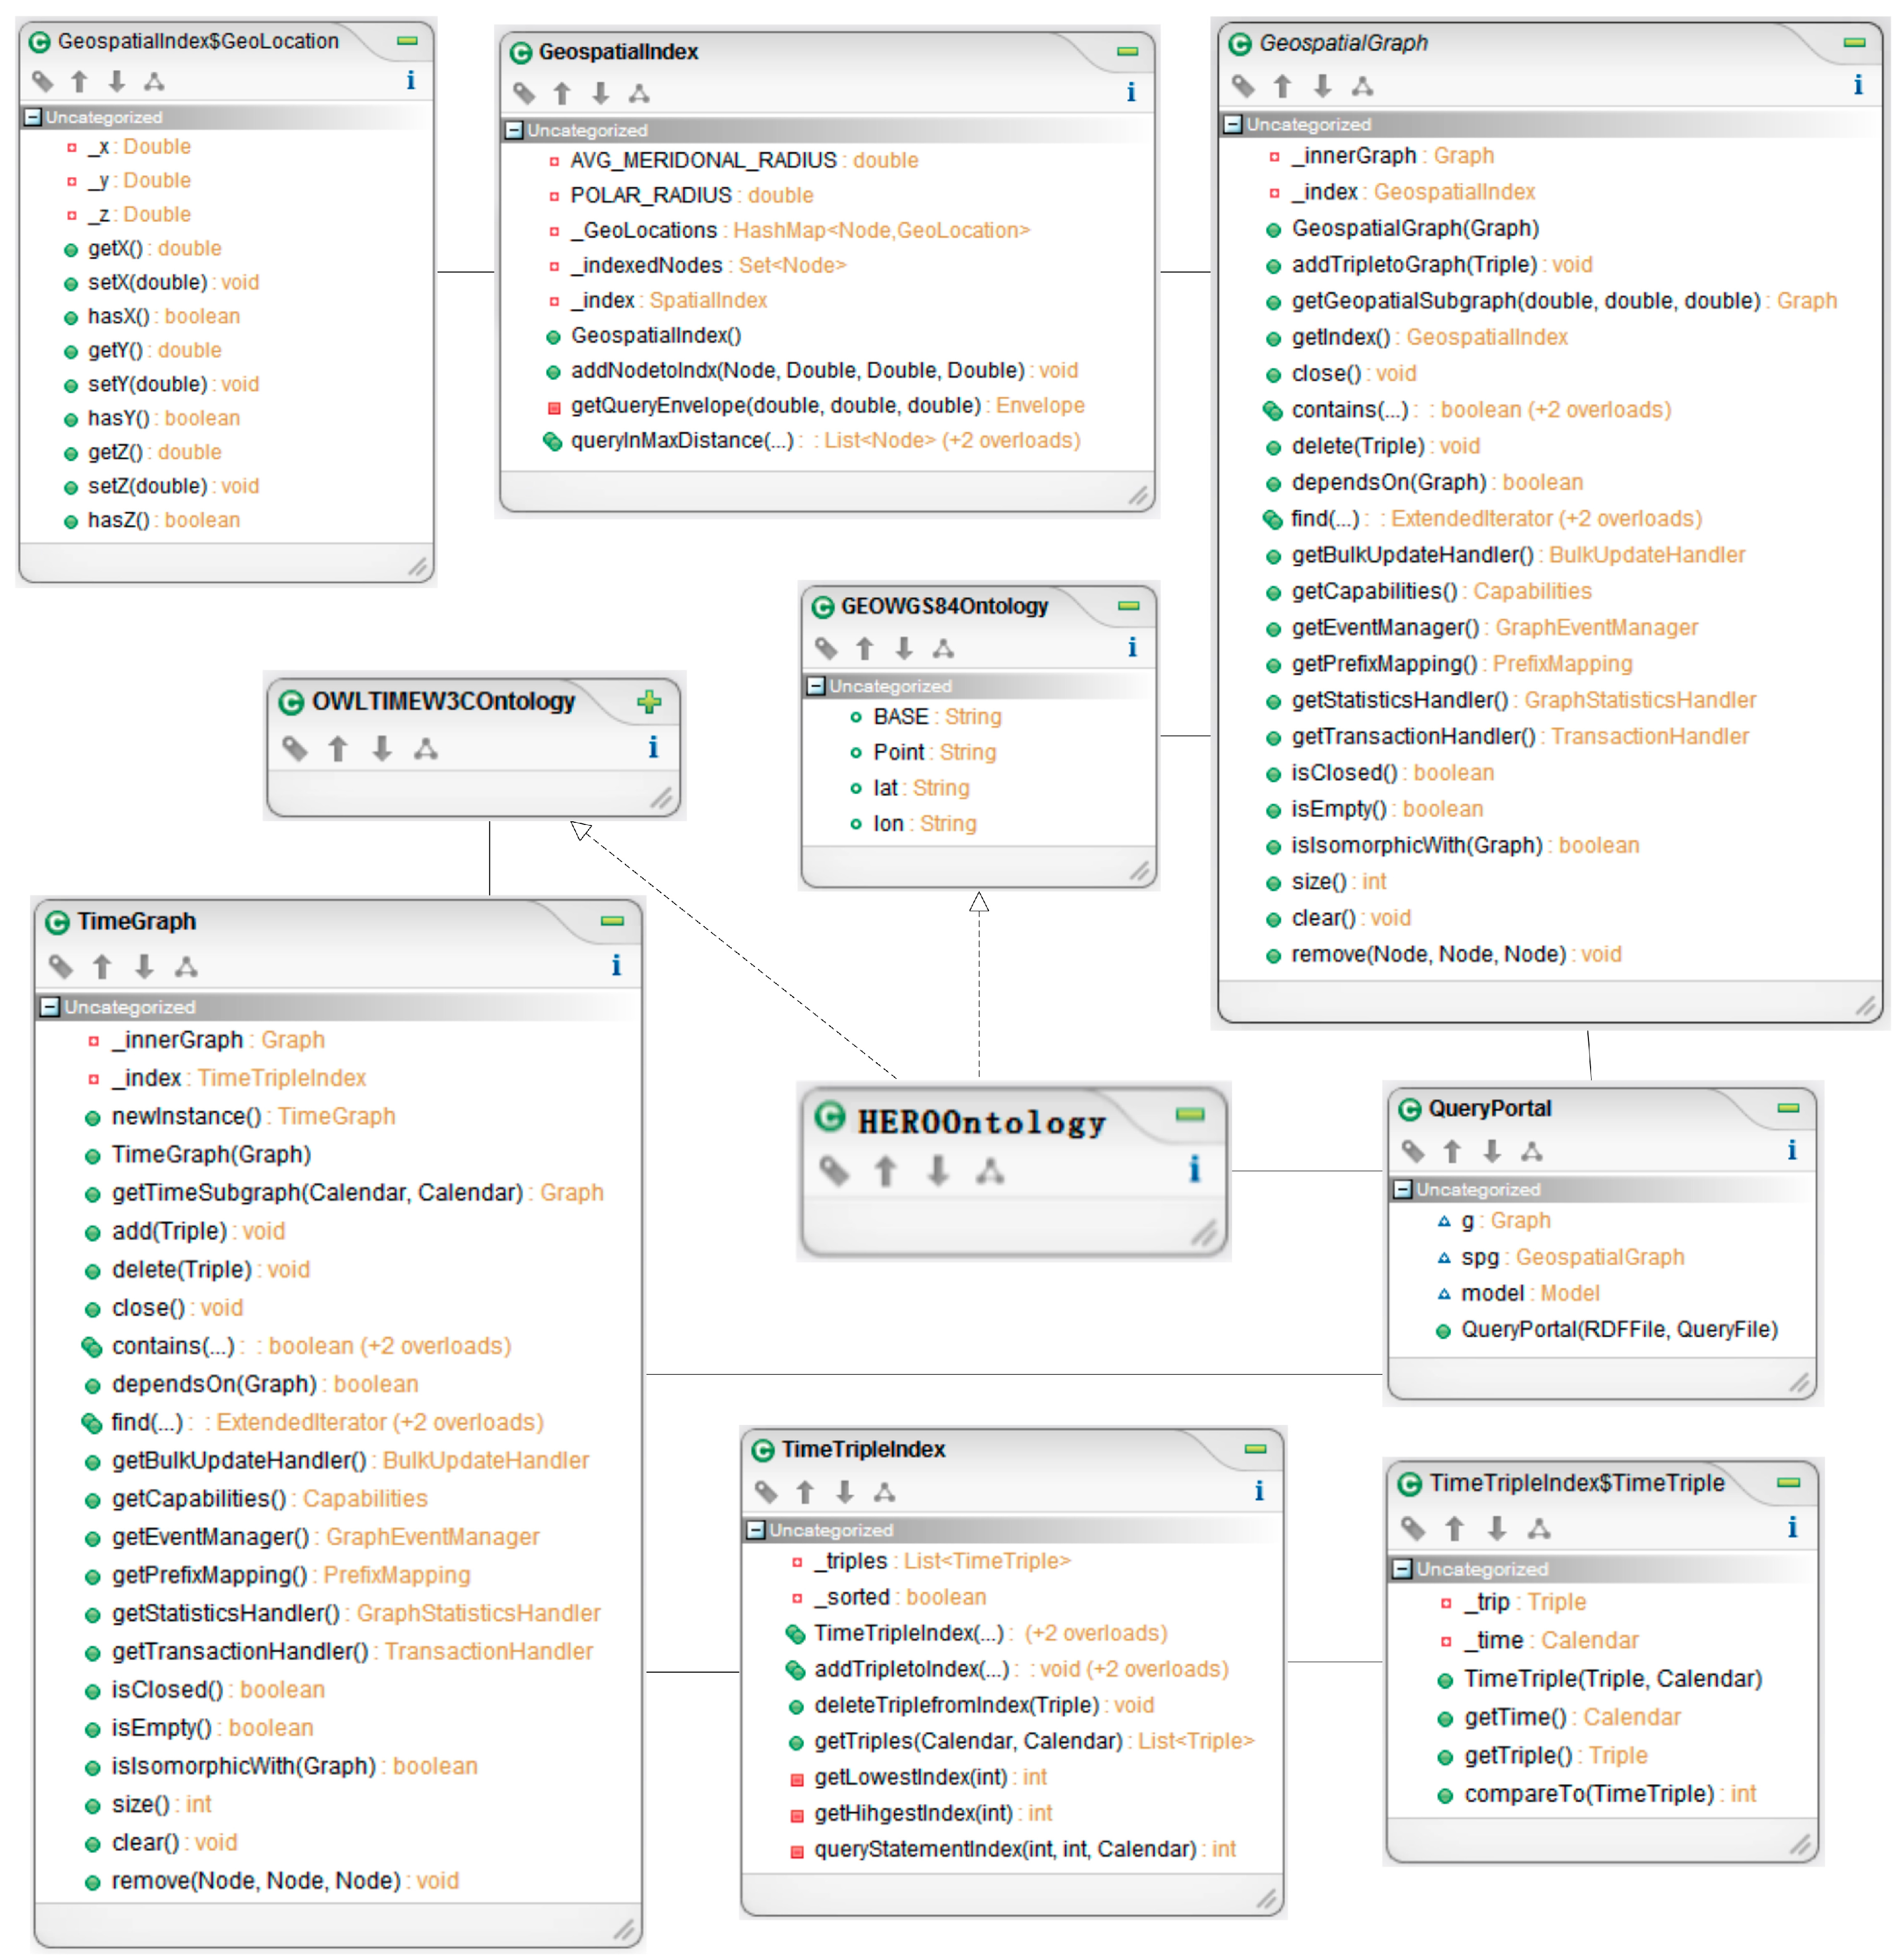Click the HEROOntology class title
1904x1957 pixels.
pos(981,1122)
